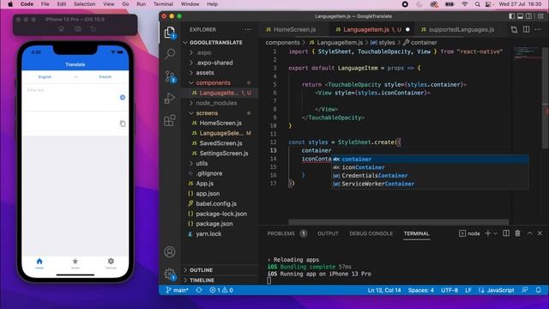Open the Extensions view

click(170, 120)
